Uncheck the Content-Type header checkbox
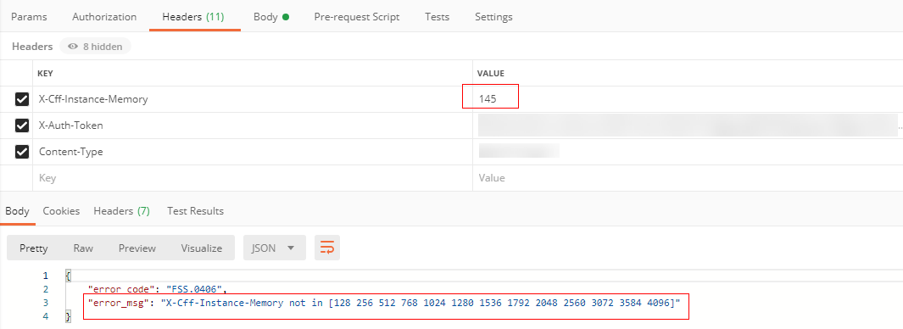 pyautogui.click(x=22, y=152)
